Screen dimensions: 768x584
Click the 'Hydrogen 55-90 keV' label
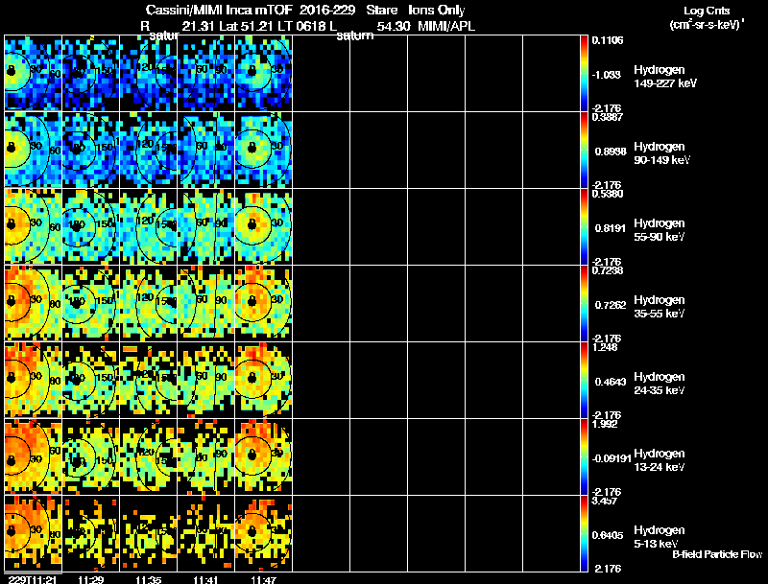click(660, 230)
